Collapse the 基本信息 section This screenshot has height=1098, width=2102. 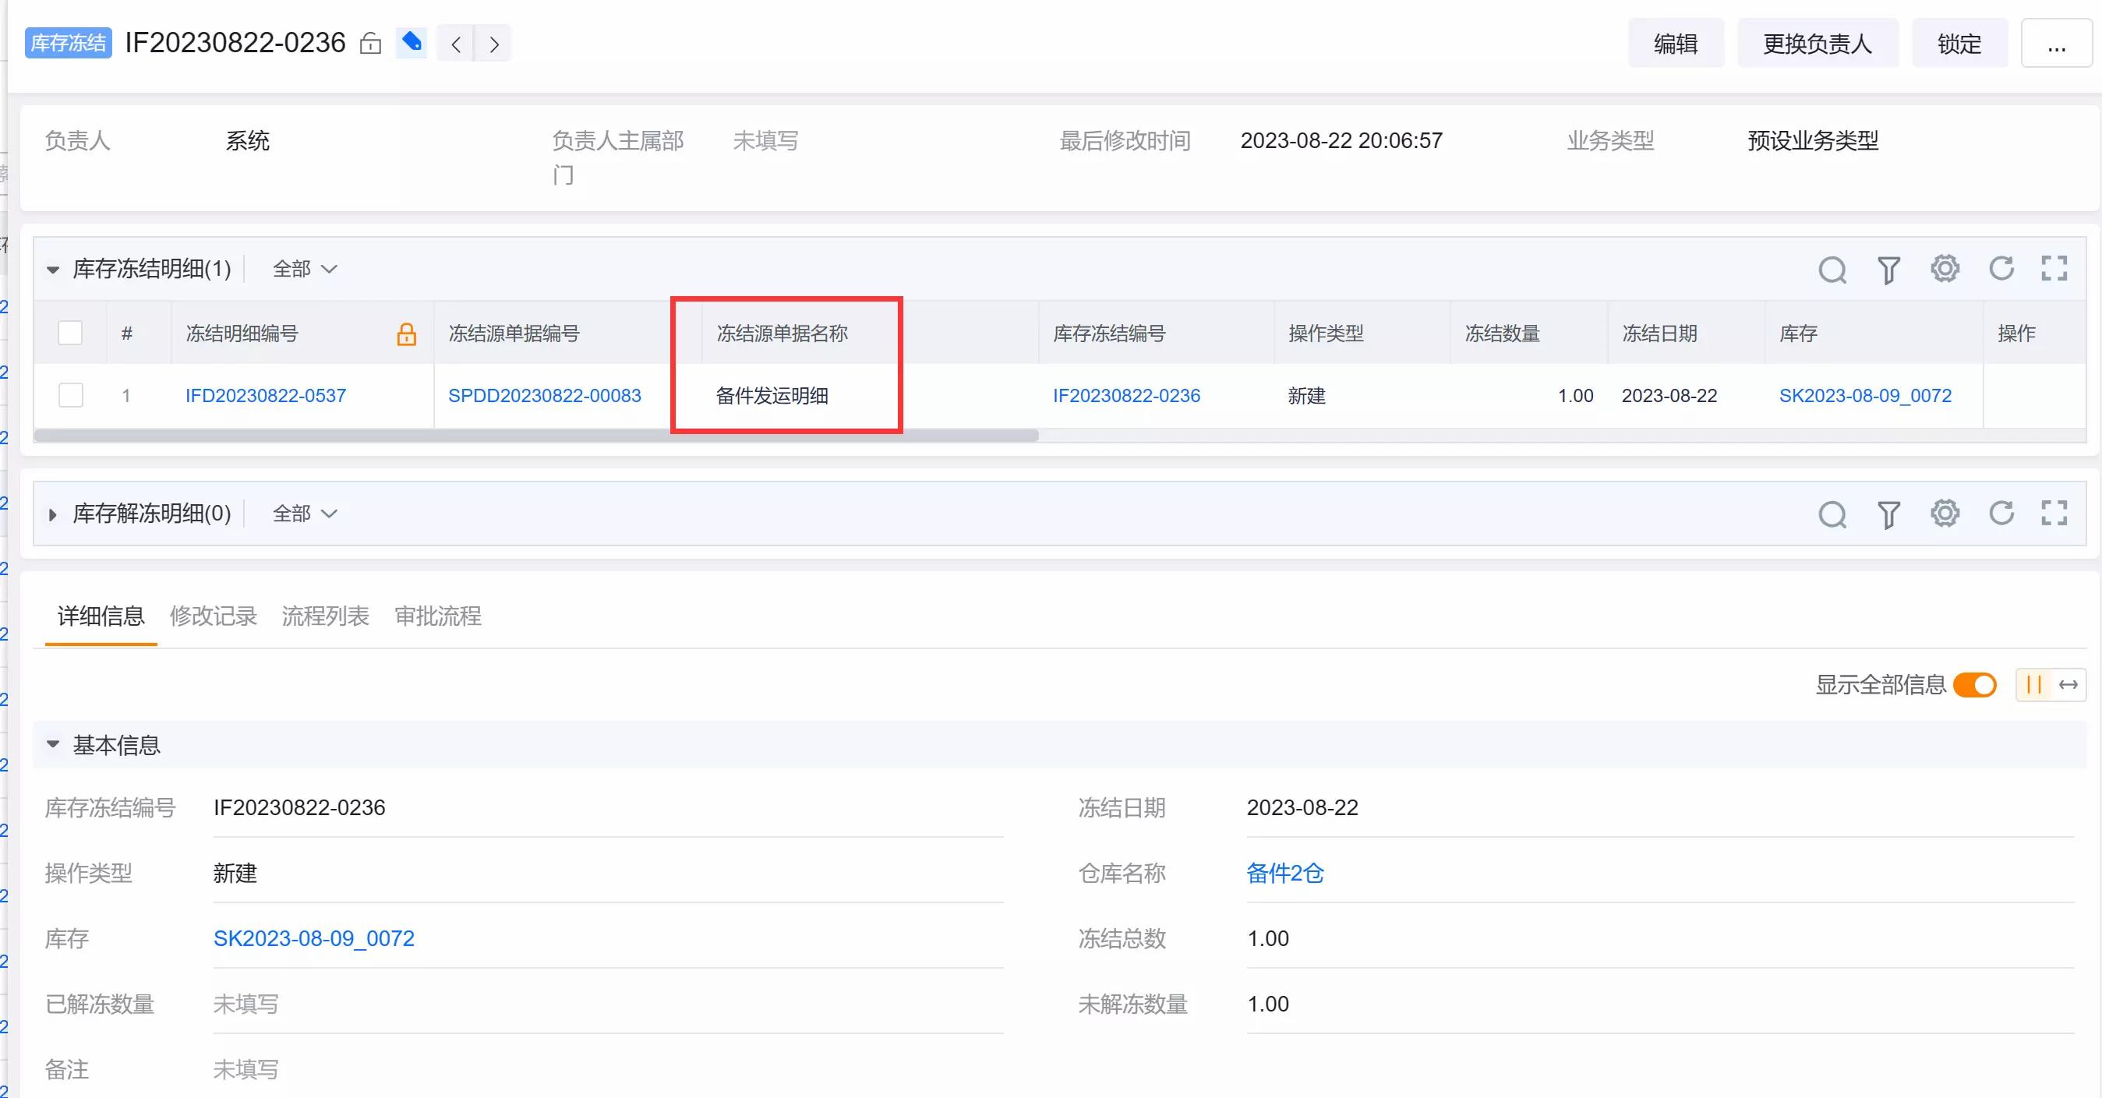[53, 744]
